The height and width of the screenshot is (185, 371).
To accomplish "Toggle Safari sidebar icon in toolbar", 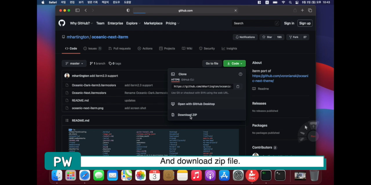I will coord(77,10).
